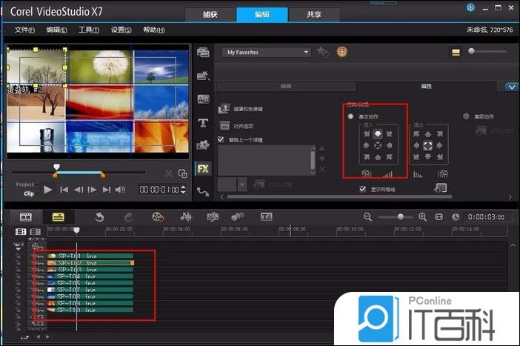Toggle system volume speaker button
This screenshot has width=520, height=346.
pyautogui.click(x=120, y=190)
